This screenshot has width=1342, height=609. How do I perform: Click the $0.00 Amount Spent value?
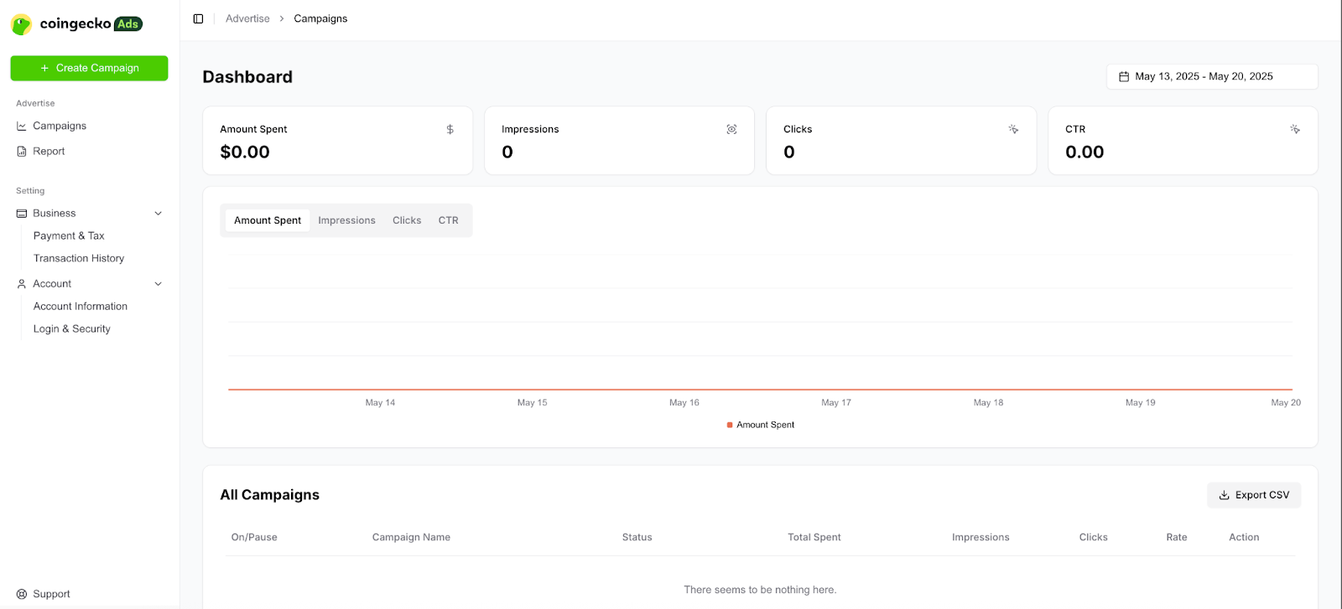[x=245, y=152]
